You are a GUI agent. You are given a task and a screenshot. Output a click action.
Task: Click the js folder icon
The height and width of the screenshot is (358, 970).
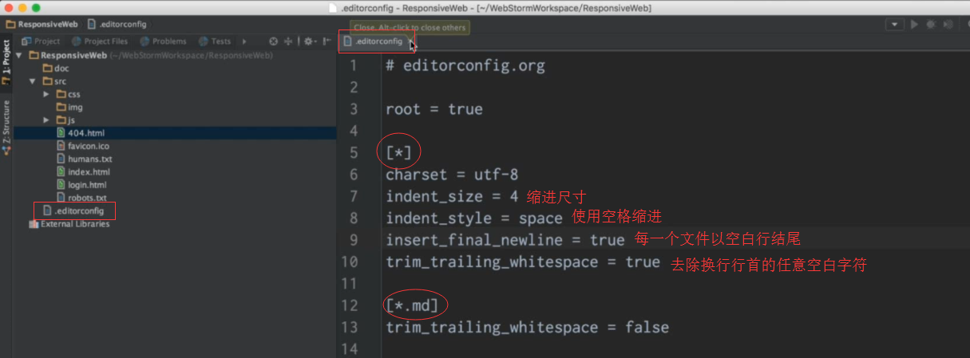(x=61, y=120)
